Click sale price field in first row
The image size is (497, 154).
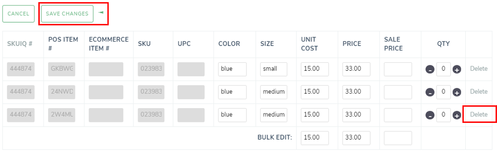pos(398,69)
